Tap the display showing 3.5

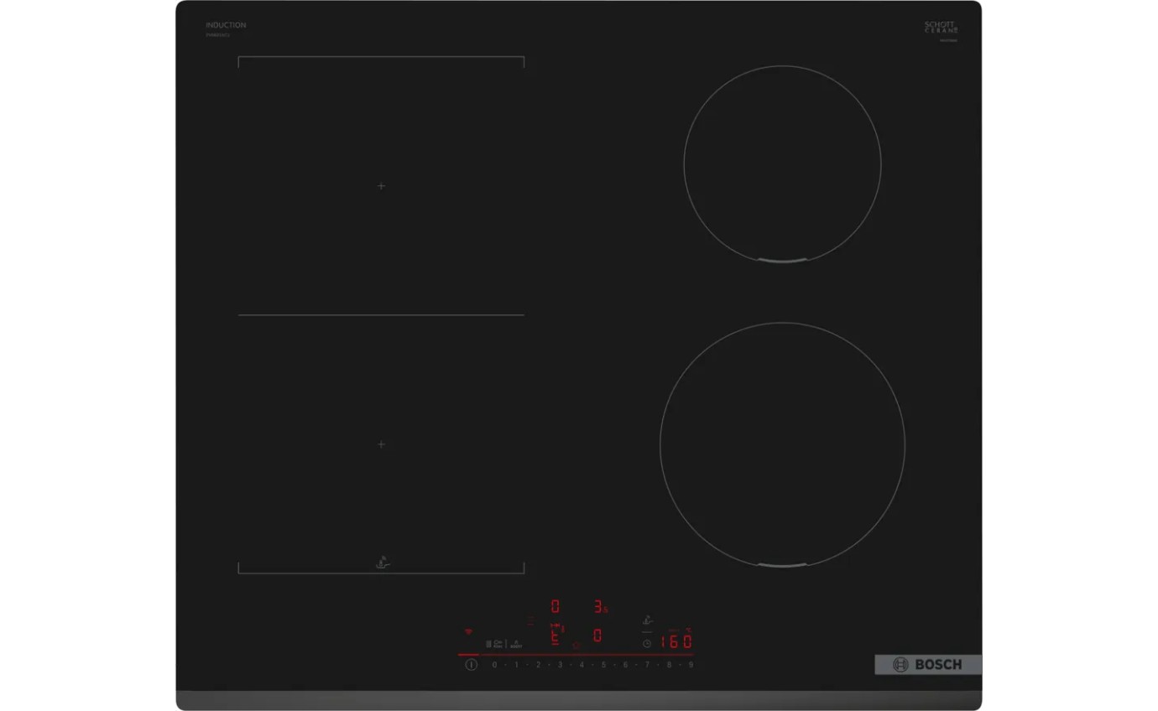click(x=600, y=607)
